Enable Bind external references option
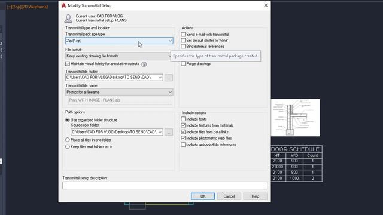Viewport: 383px width, 215px height. coord(183,46)
